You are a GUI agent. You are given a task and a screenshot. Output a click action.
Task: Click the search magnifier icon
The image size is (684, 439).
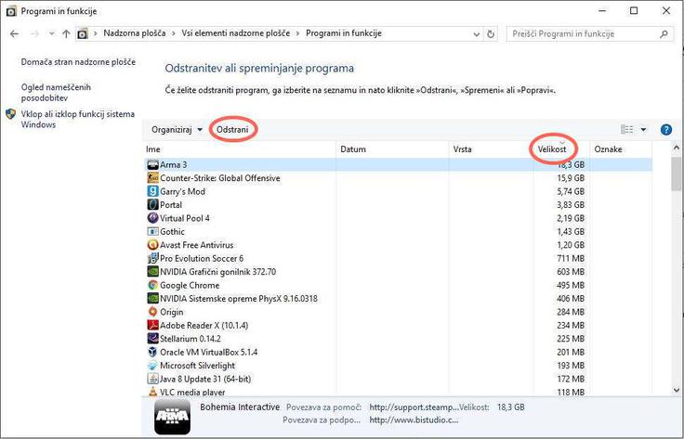pyautogui.click(x=664, y=34)
